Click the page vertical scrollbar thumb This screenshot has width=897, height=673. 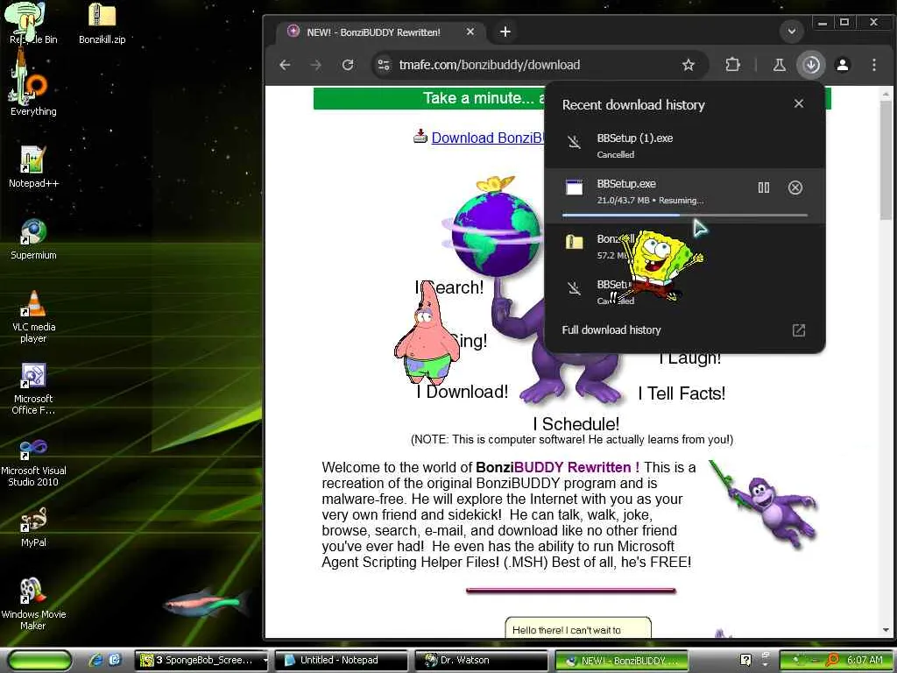pos(886,160)
